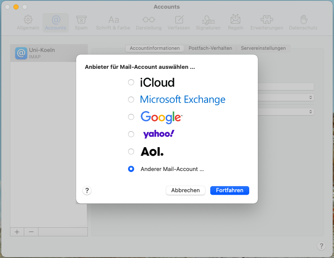Open the Verfassen compose icon
The image size is (334, 258).
point(179,19)
